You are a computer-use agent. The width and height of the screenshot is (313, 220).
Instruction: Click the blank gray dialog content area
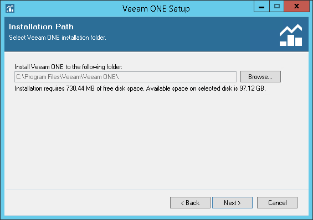click(x=156, y=139)
